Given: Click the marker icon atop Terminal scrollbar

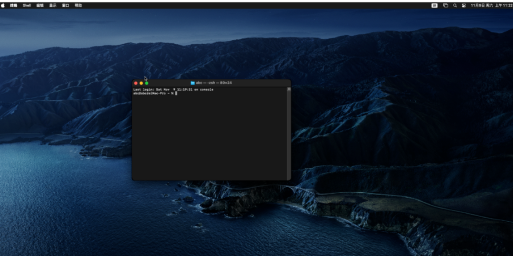Looking at the screenshot, I should point(289,89).
